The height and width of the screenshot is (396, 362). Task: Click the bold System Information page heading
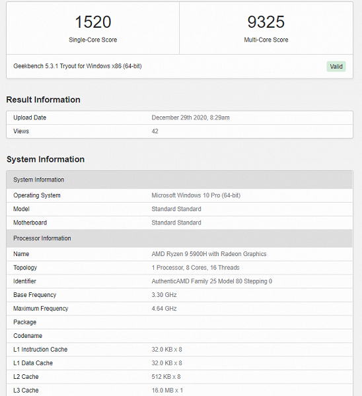(x=46, y=159)
